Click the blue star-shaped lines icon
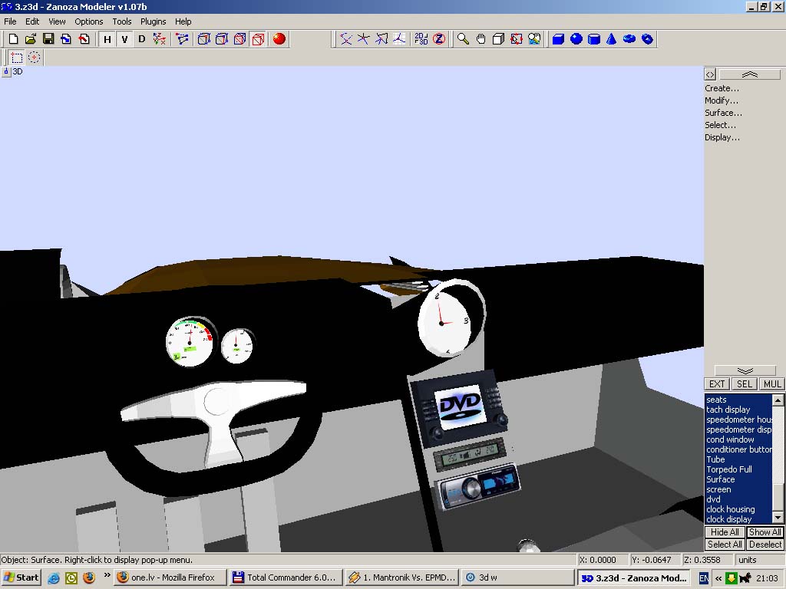Screen dimensions: 786x589 coord(363,39)
